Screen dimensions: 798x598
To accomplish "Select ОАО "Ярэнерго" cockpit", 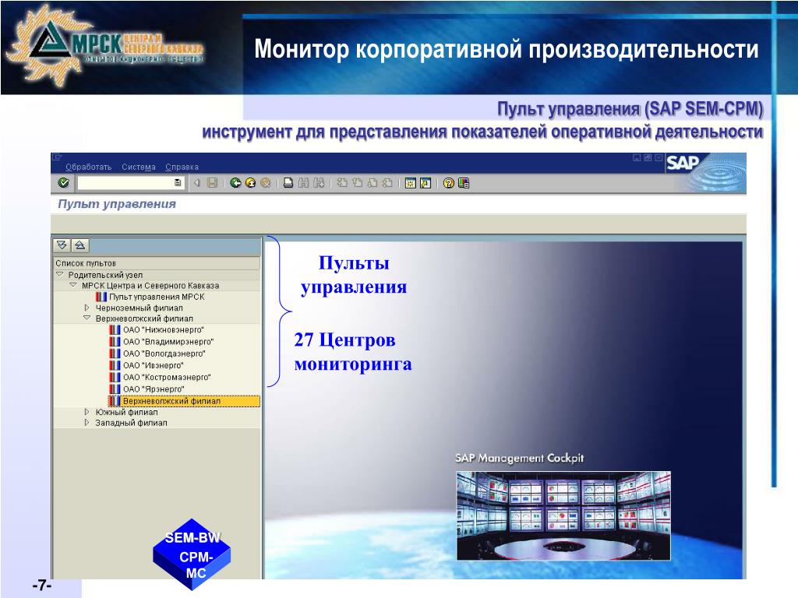I will pyautogui.click(x=154, y=389).
